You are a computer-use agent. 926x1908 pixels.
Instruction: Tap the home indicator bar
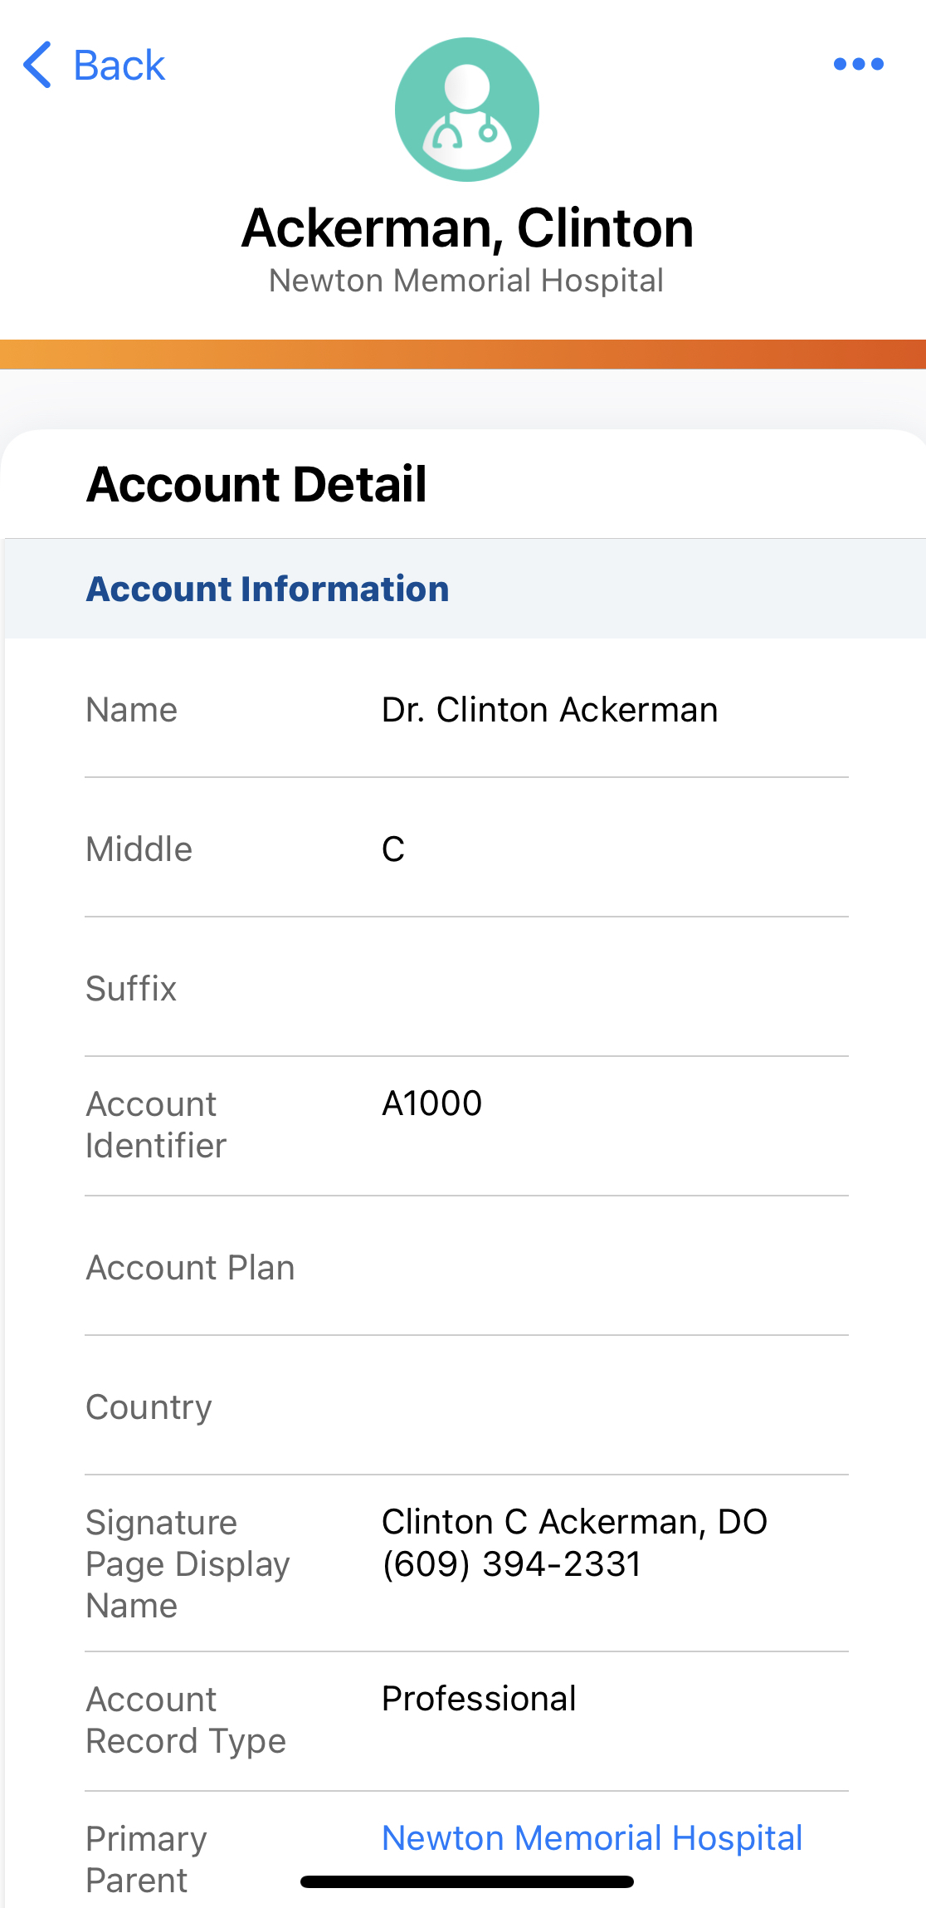(x=467, y=1881)
